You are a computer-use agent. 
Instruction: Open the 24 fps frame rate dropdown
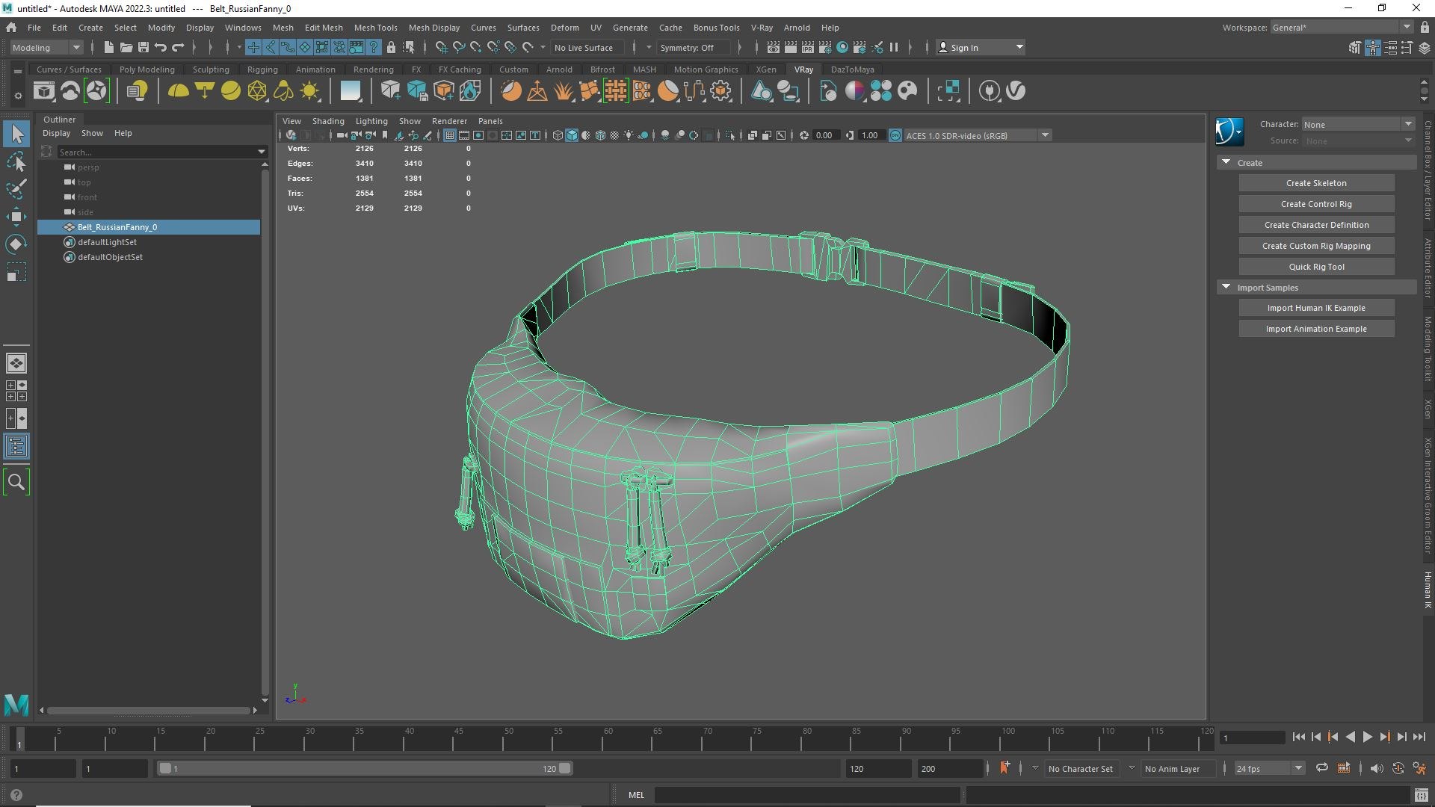[x=1269, y=768]
